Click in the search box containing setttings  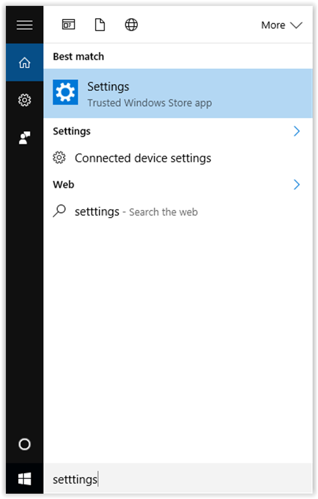coord(178,479)
